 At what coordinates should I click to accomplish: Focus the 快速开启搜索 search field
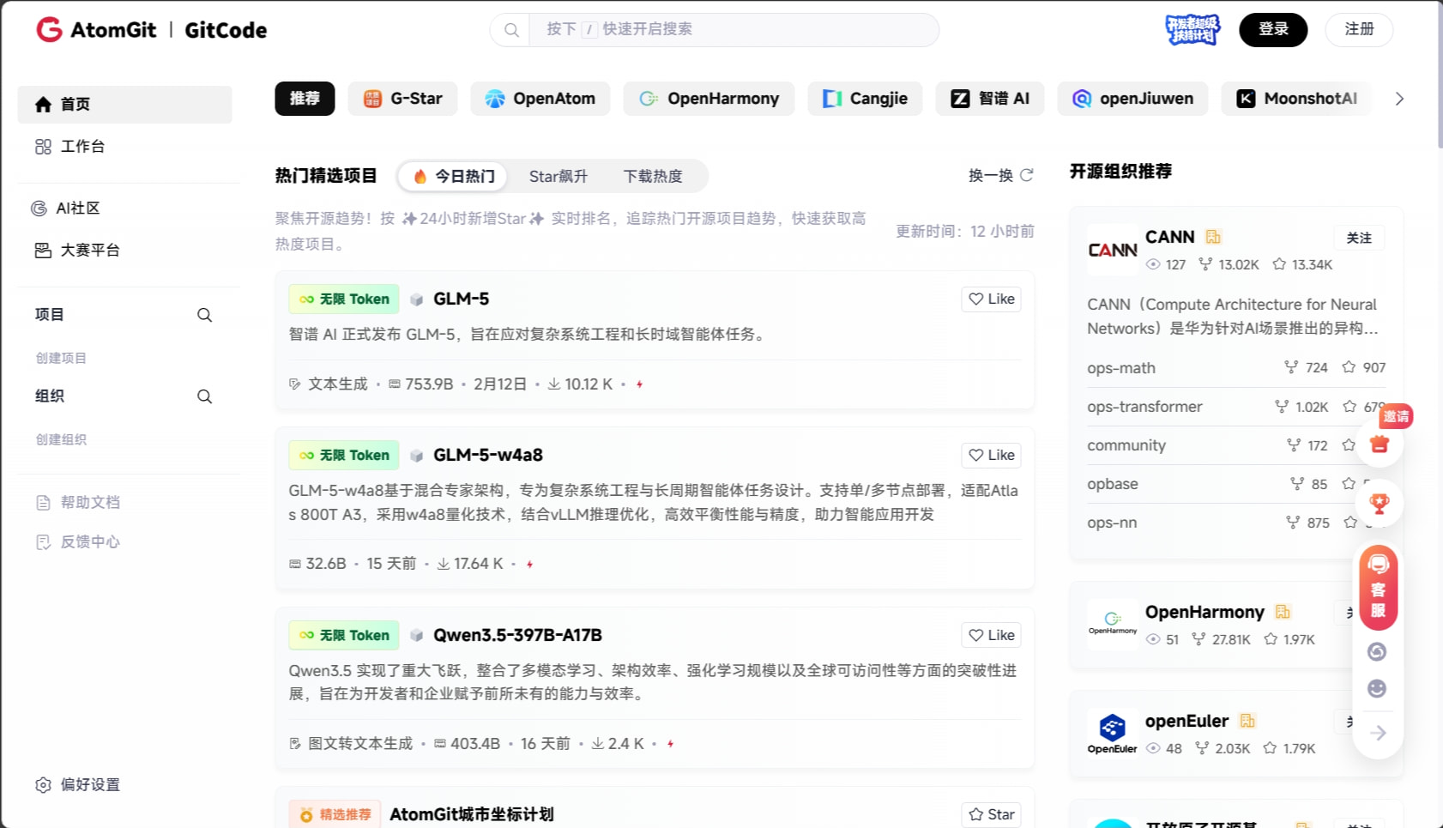tap(734, 30)
